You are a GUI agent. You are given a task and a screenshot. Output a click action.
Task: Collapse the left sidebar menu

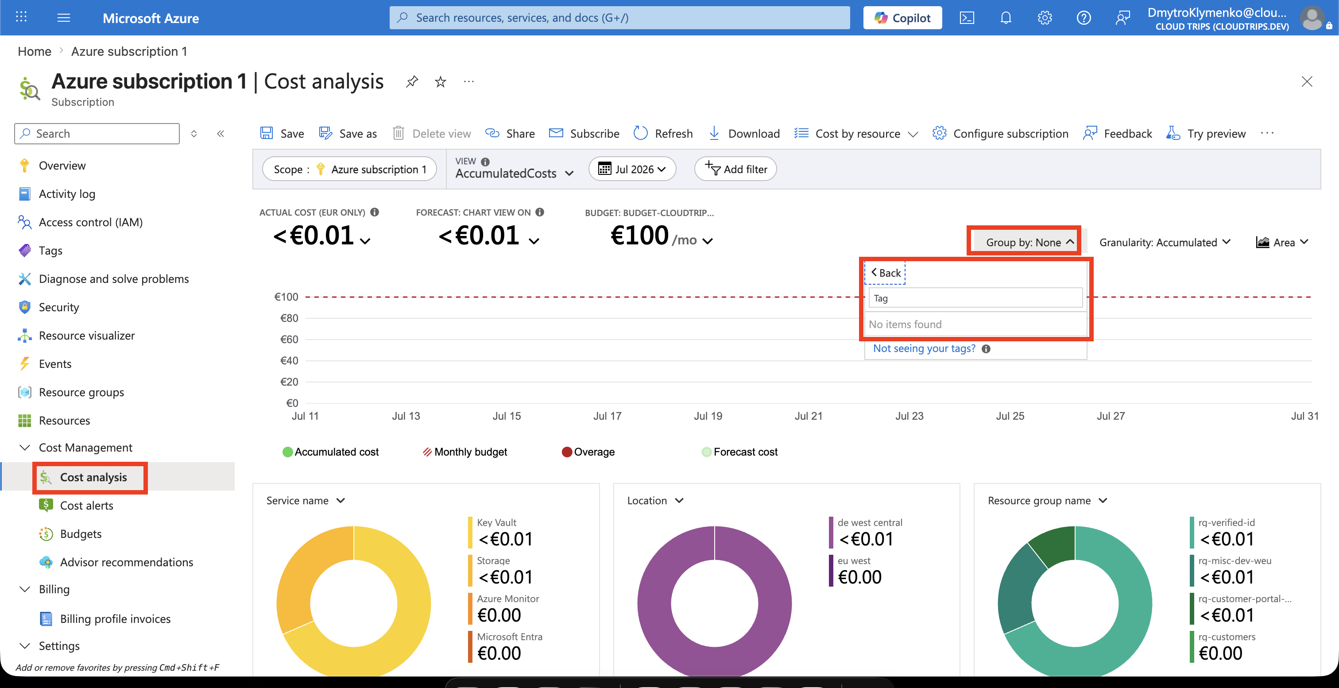tap(221, 134)
